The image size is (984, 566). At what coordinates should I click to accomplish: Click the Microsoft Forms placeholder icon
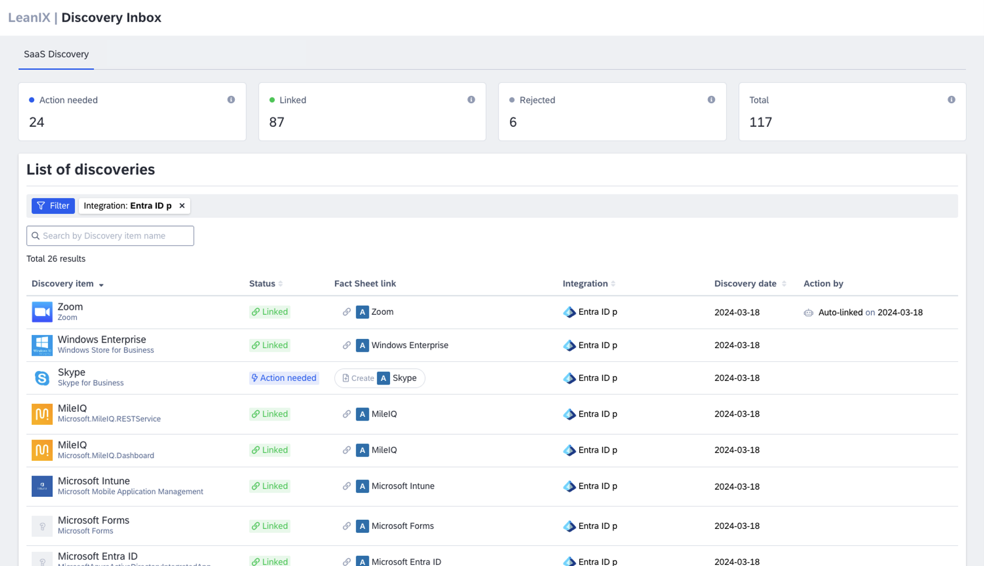[x=42, y=526]
